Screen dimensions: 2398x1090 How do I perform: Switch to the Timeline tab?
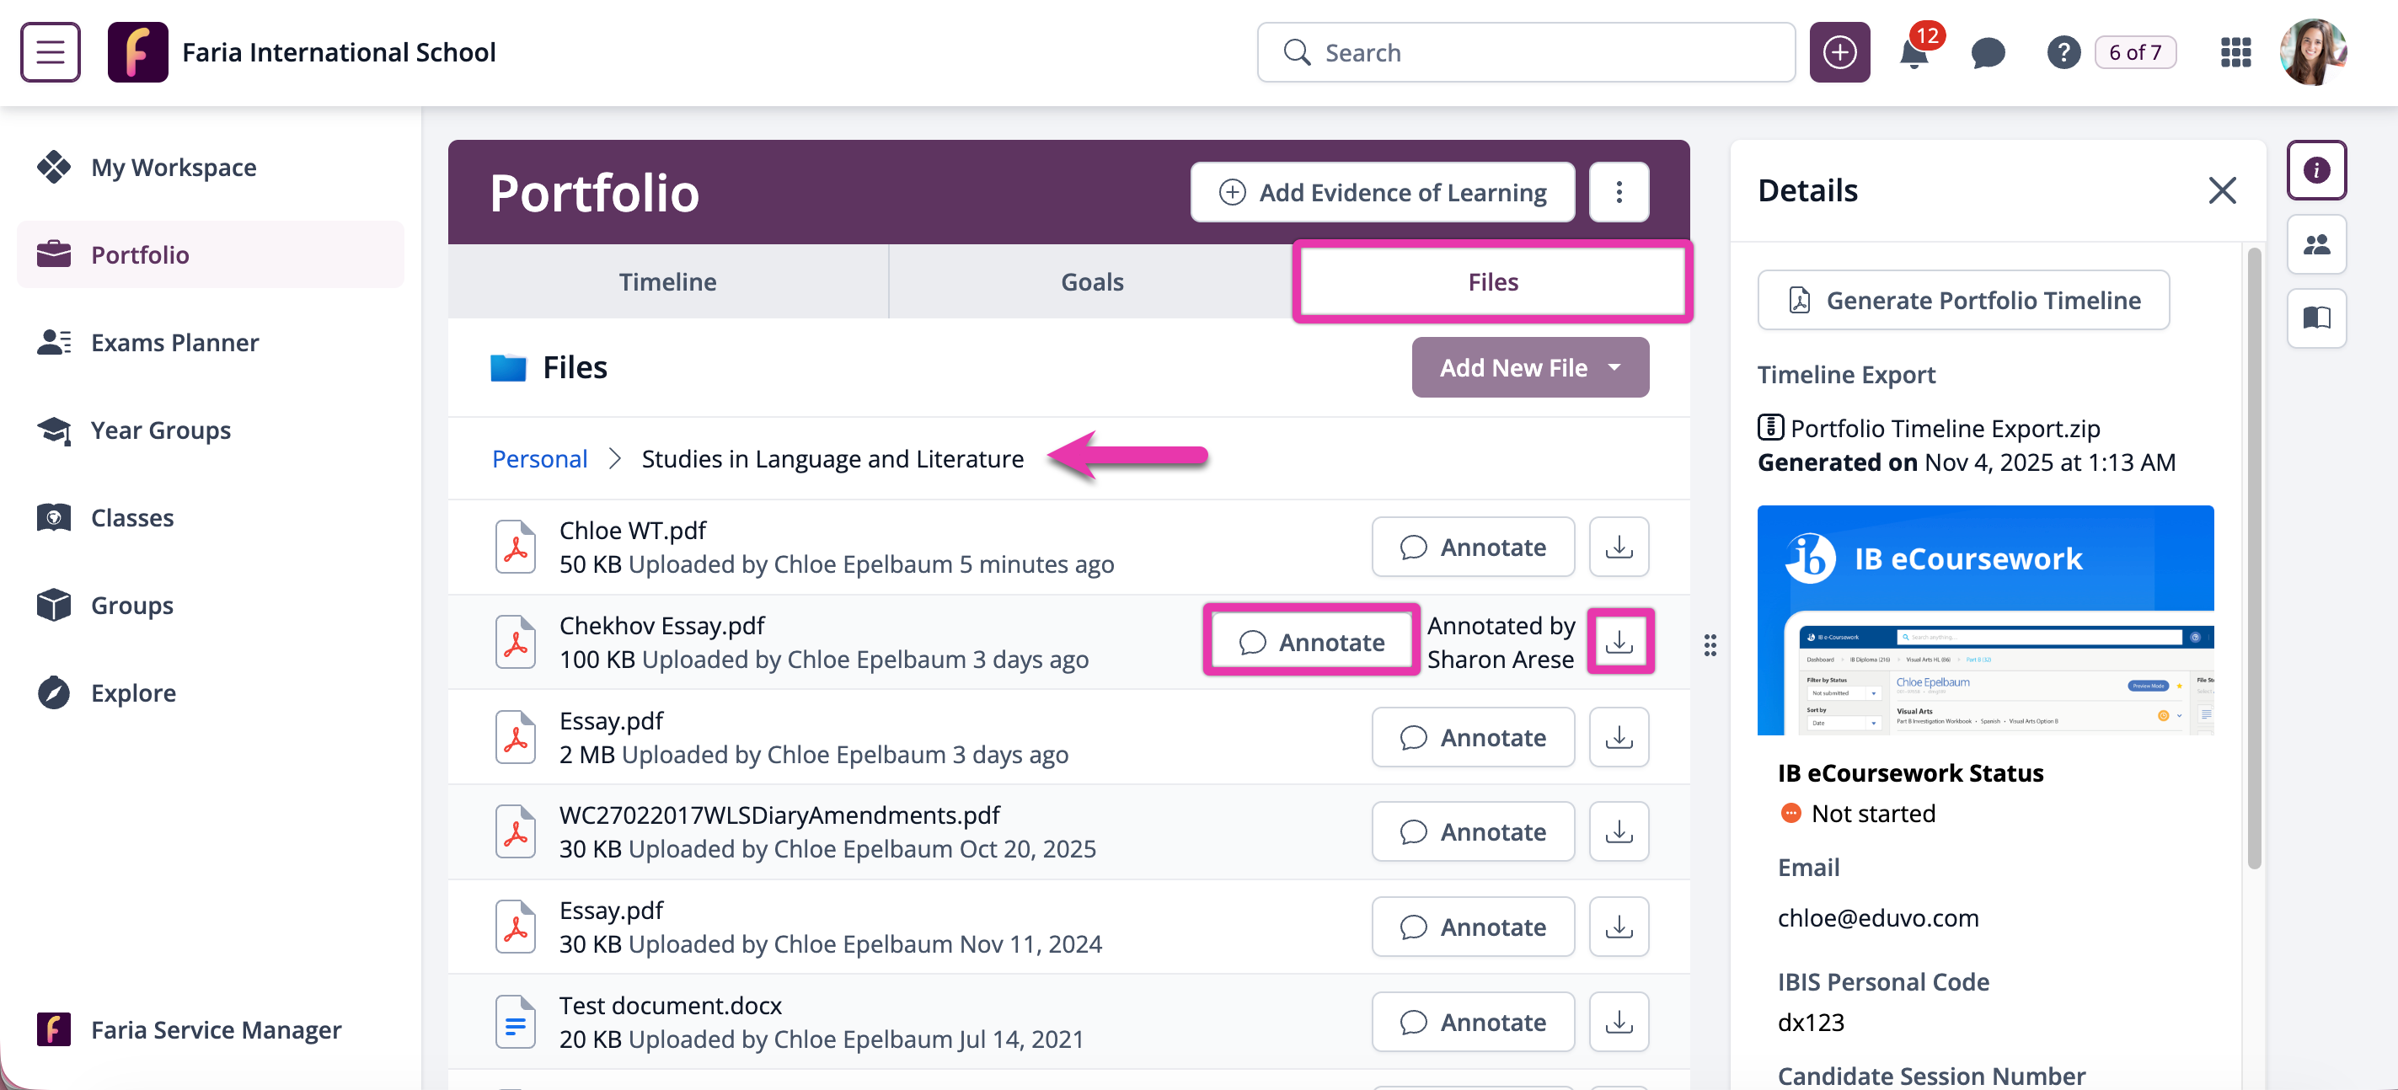pyautogui.click(x=667, y=282)
